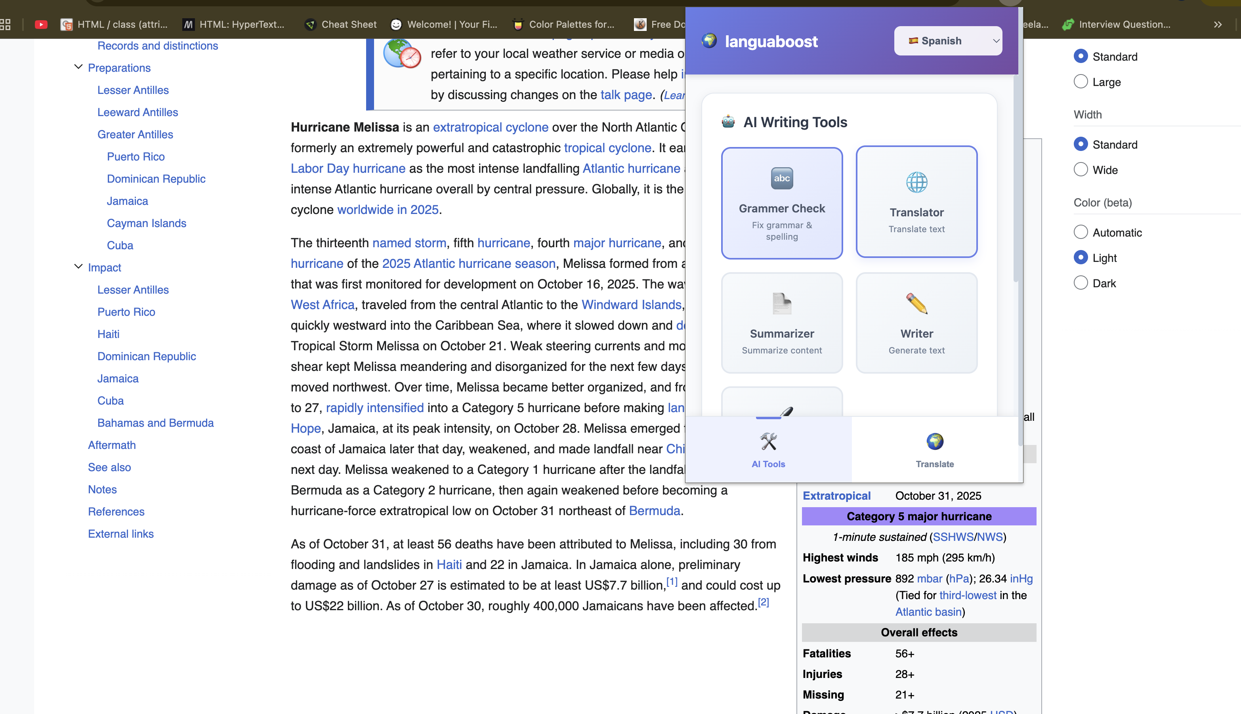The image size is (1241, 714).
Task: Click the AI Tools hammer-wrench icon
Action: [768, 441]
